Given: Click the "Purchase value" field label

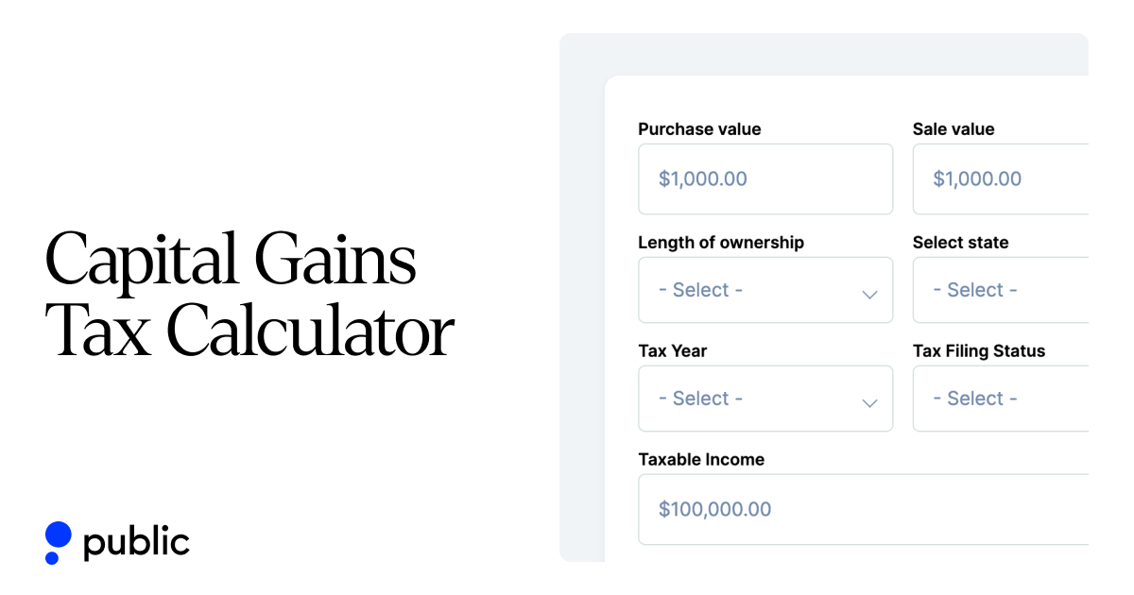Looking at the screenshot, I should [x=699, y=129].
